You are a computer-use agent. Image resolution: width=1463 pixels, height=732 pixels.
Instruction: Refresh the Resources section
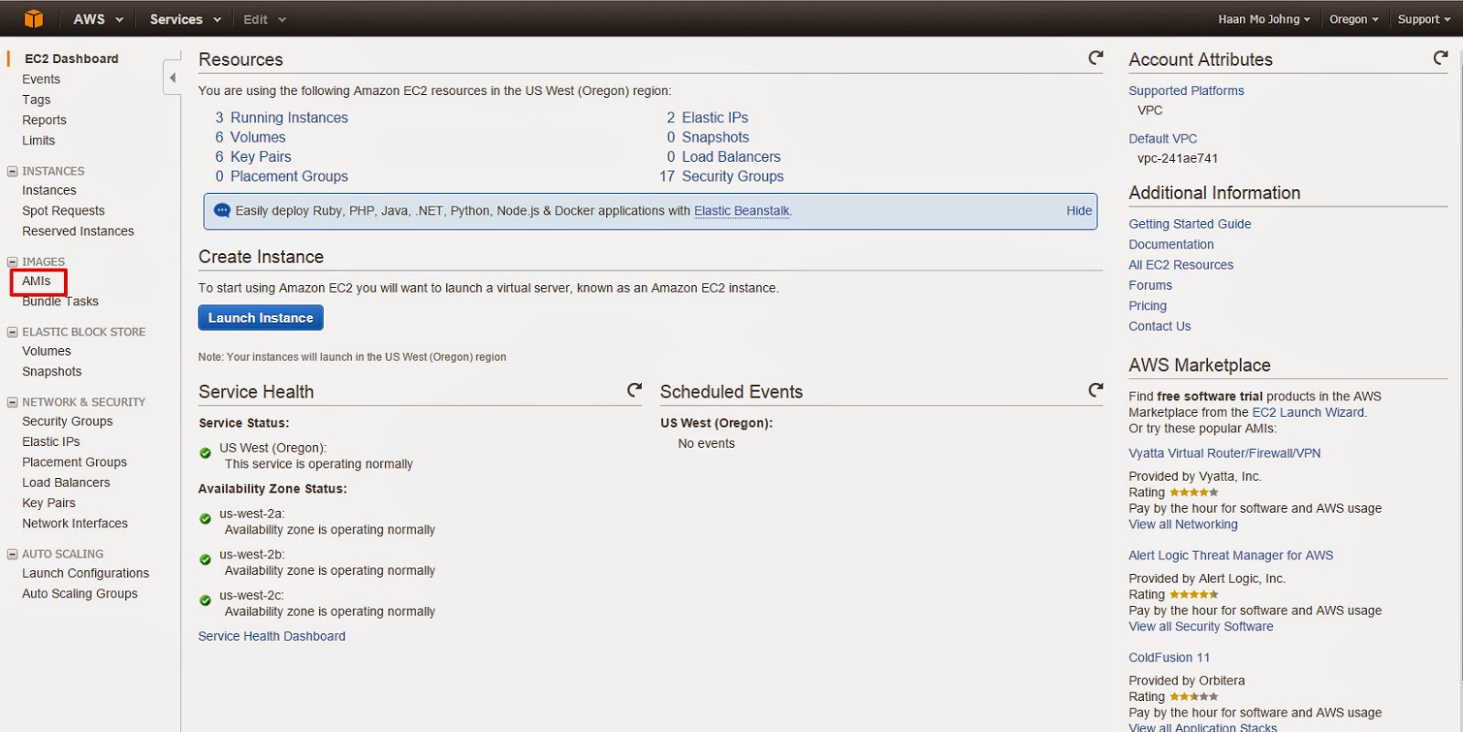(1095, 58)
